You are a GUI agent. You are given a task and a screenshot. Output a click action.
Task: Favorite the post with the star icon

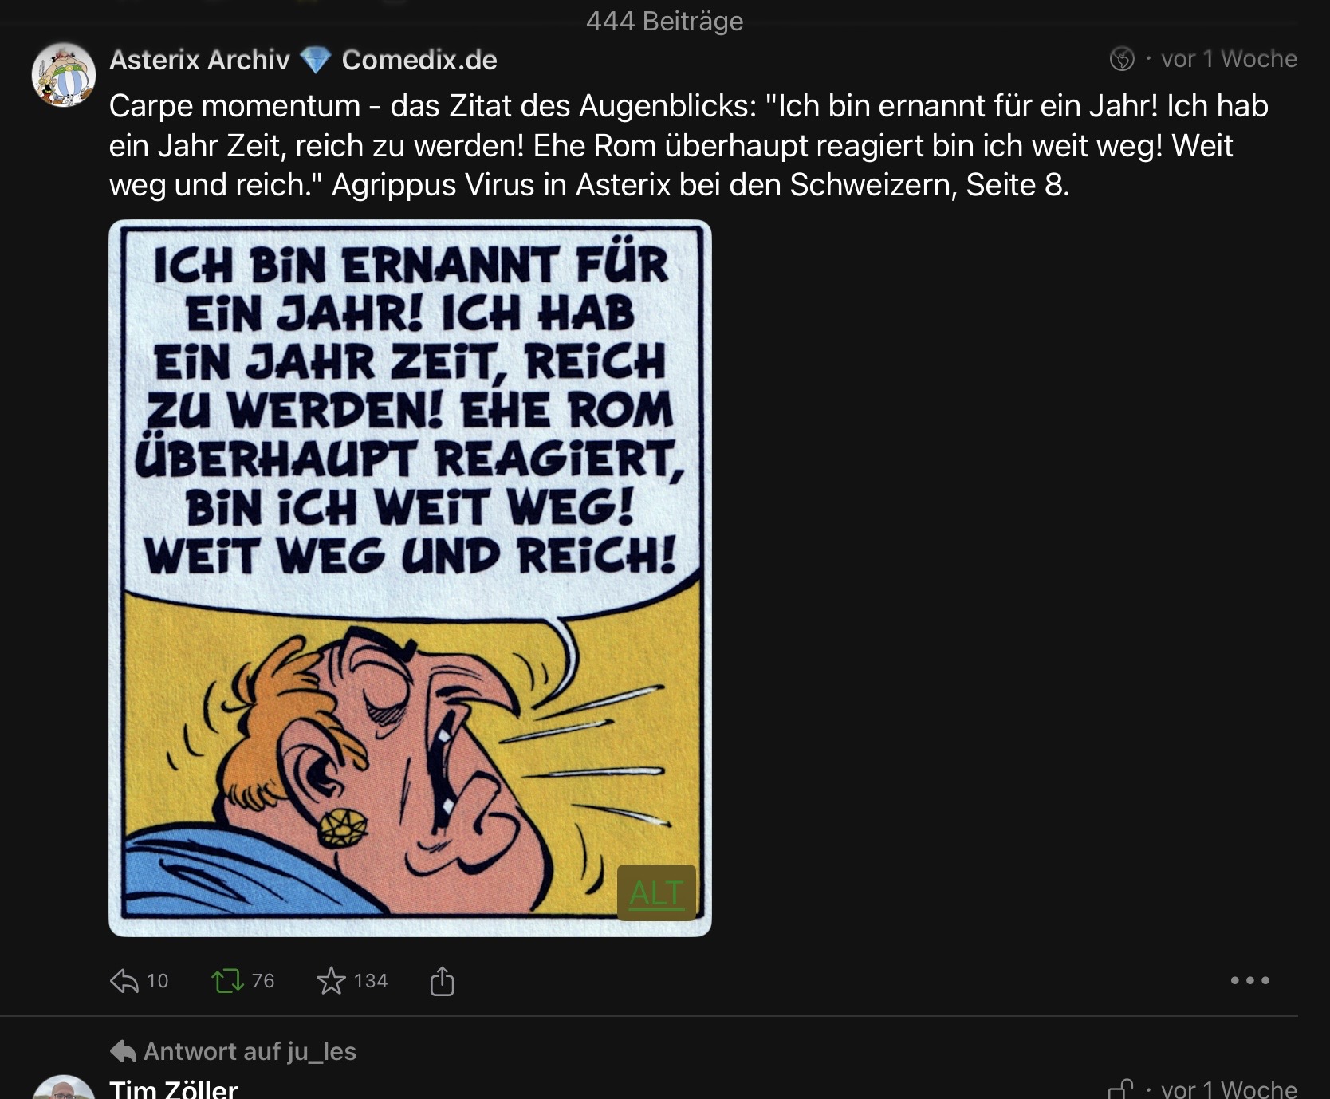click(x=331, y=980)
